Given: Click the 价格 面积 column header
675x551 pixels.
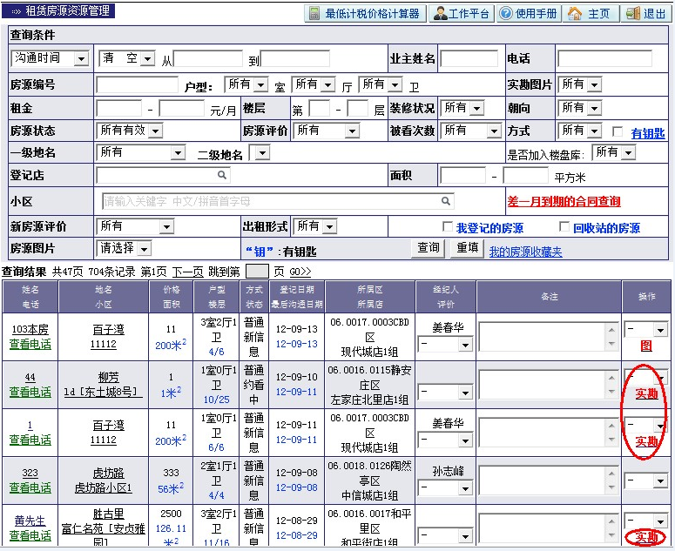Looking at the screenshot, I should [x=172, y=296].
